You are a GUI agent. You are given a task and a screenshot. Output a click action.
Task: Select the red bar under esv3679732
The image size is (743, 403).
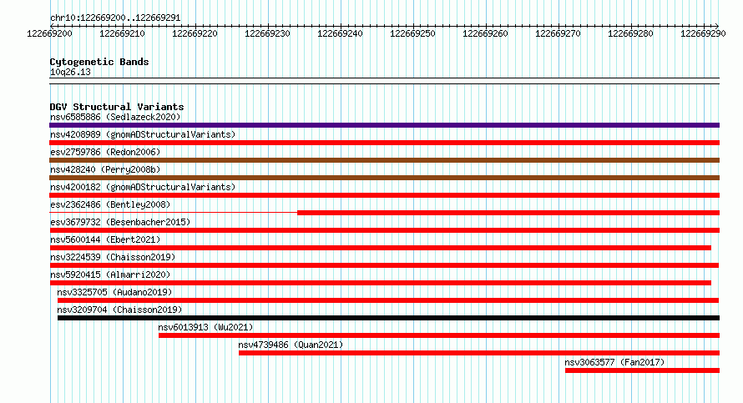[384, 230]
